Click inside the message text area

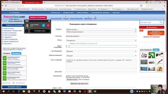(101, 64)
